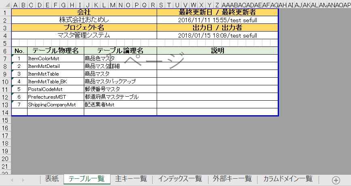The width and height of the screenshot is (351, 186).
Task: Go to the インデックス一覧 sheet tab
Action: [180, 179]
